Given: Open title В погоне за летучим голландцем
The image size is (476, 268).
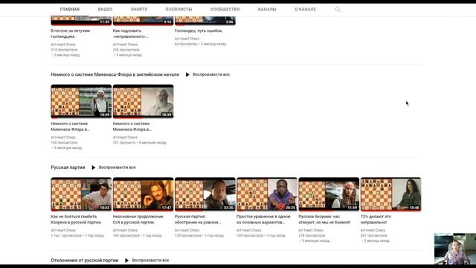Looking at the screenshot, I should point(71,33).
